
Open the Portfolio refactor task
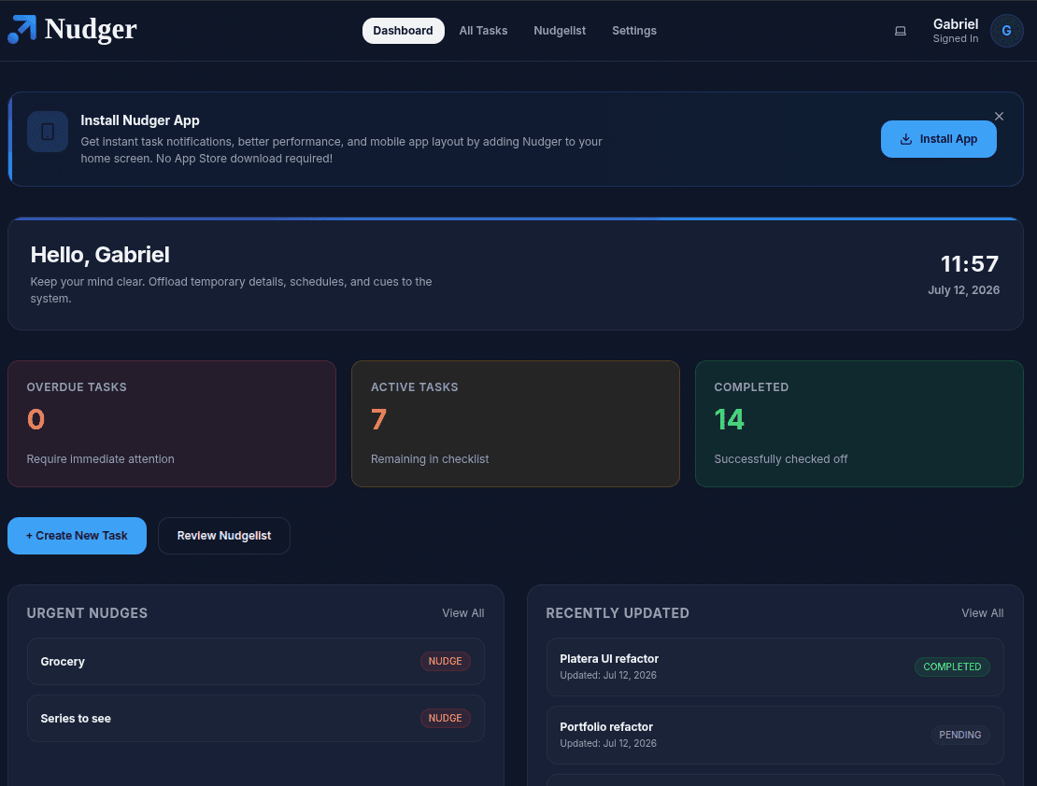pyautogui.click(x=775, y=735)
